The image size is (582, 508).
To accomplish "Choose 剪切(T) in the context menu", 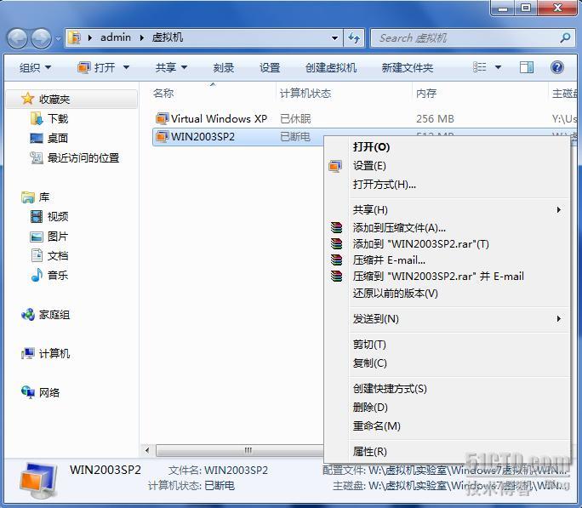I will 448,345.
